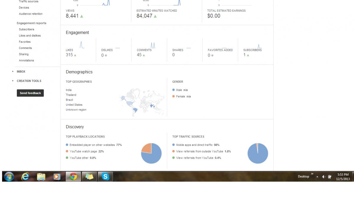Select Brazil in top geographies
354x199 pixels.
tap(69, 100)
